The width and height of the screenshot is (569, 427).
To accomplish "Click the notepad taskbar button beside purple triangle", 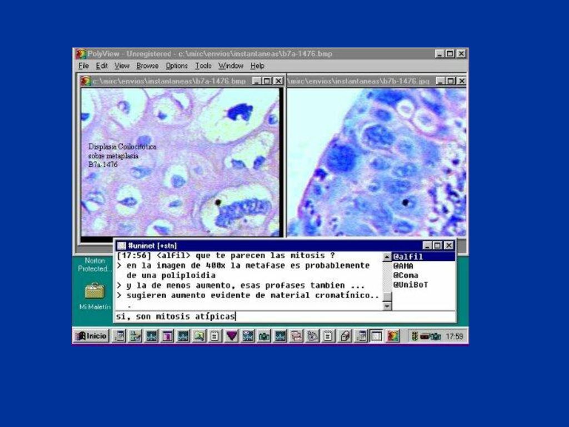I will pos(214,336).
